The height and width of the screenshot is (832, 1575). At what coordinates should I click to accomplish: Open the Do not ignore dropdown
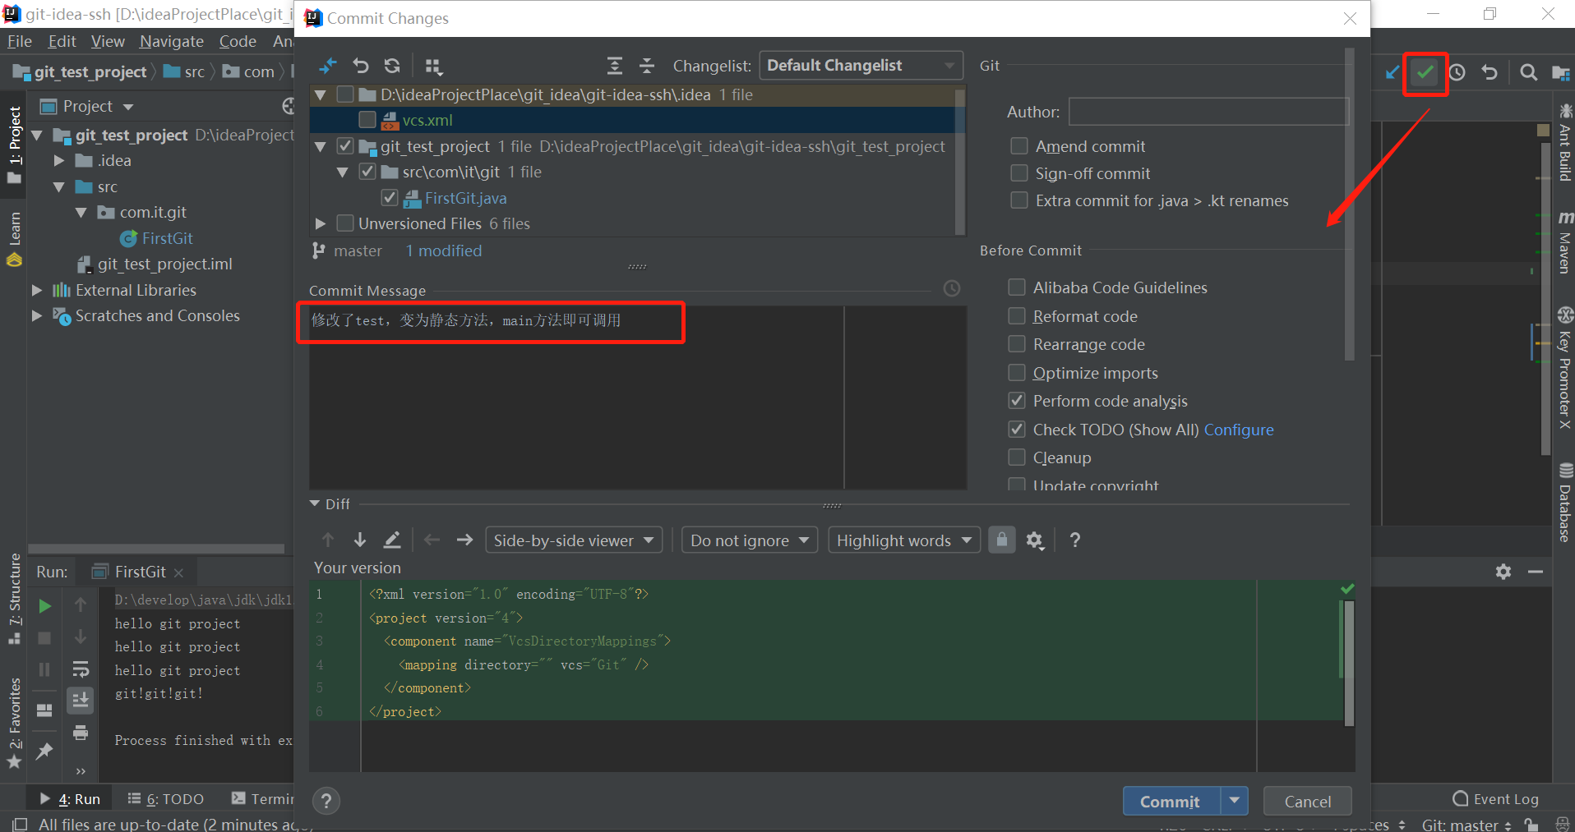(749, 540)
